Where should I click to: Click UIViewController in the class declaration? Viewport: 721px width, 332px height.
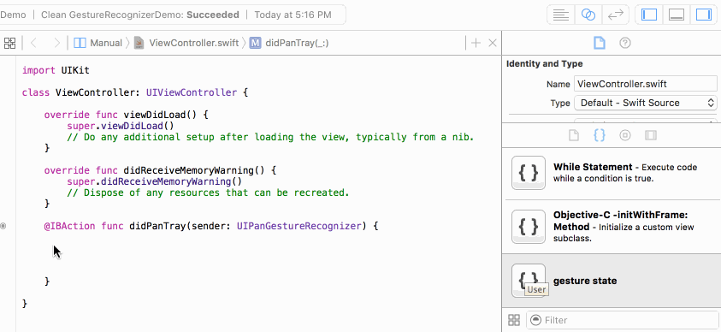(x=192, y=92)
